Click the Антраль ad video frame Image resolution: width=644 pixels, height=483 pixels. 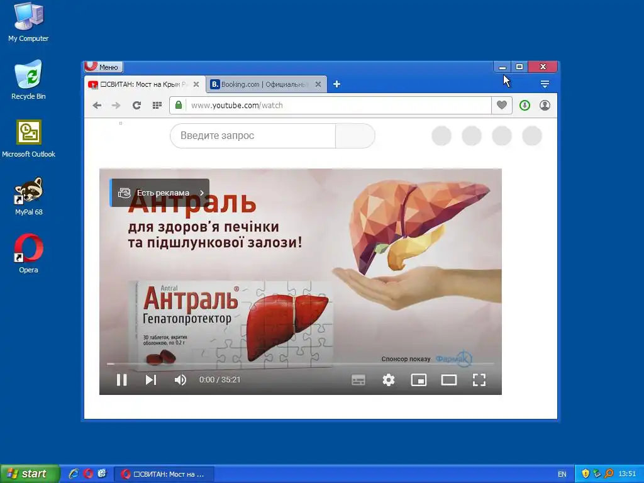(x=300, y=282)
